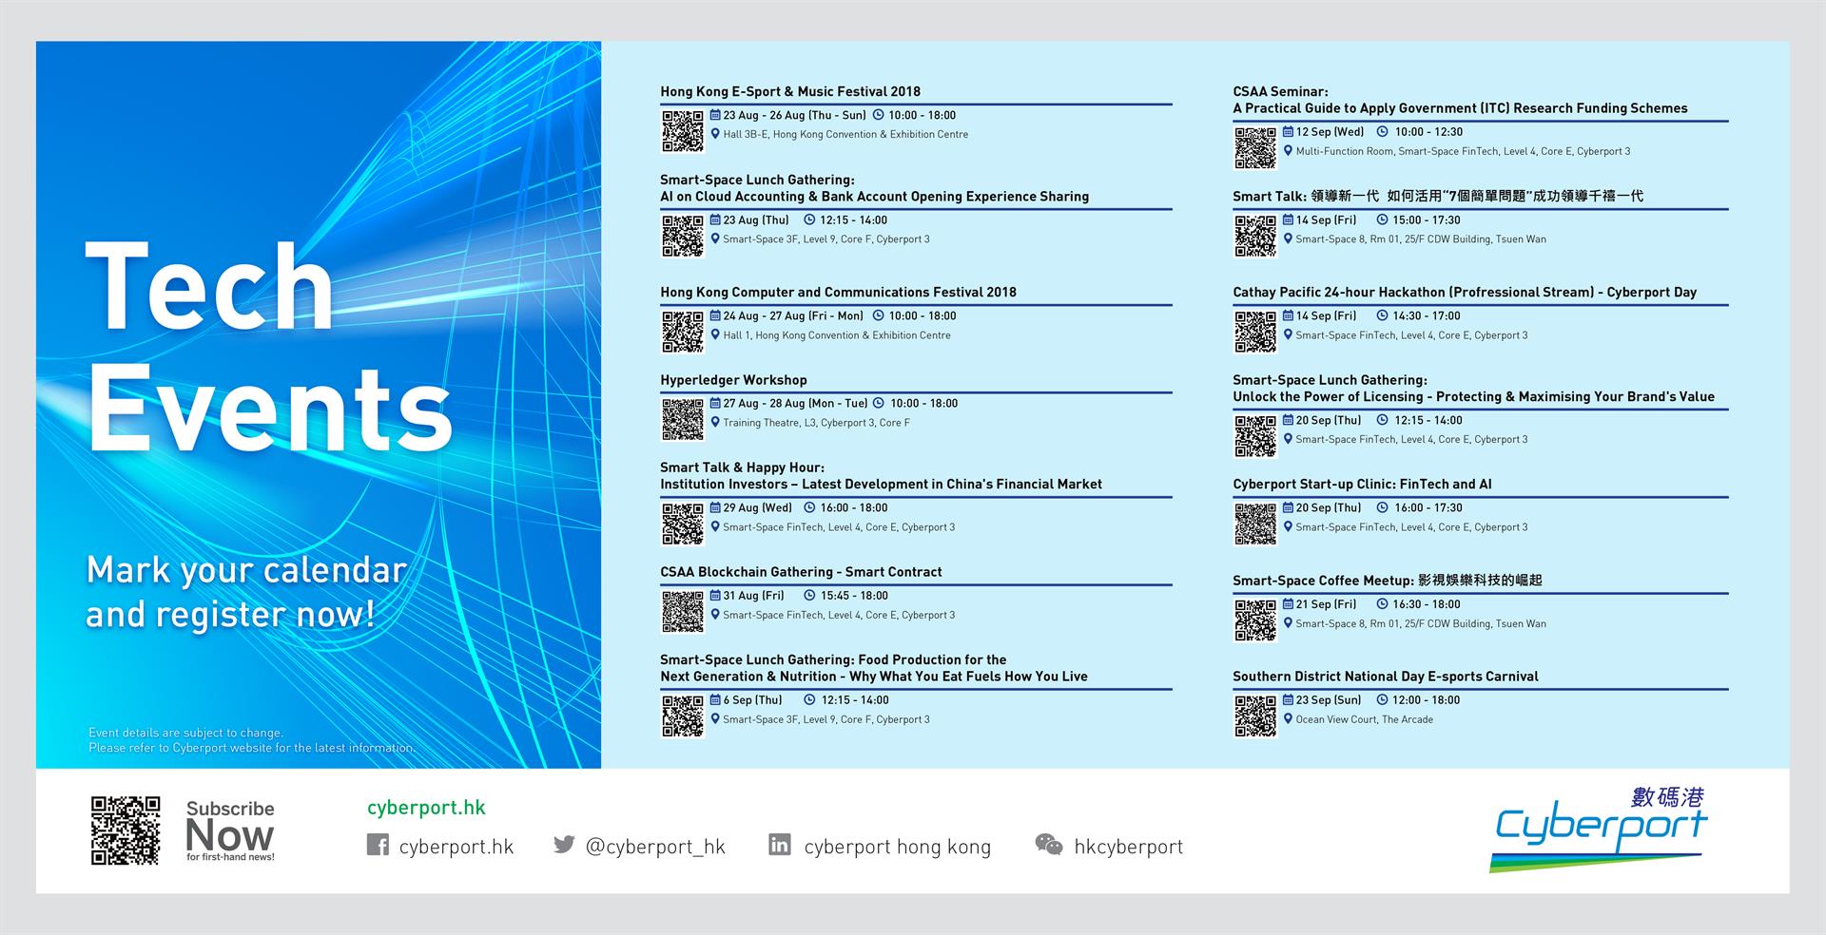
Task: Click the date '29 Aug (Wed)'
Action: click(757, 508)
